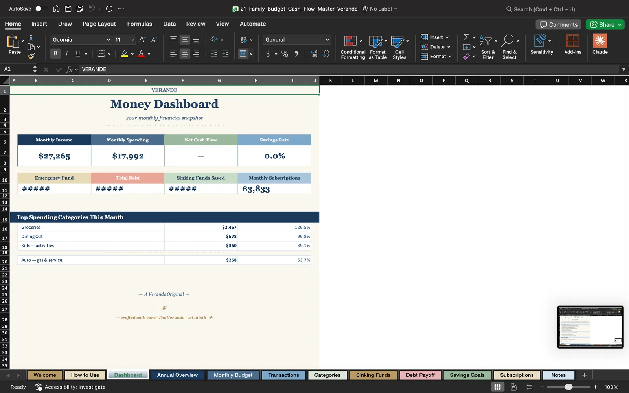Open the Subscriptions sheet tab
The width and height of the screenshot is (629, 393).
click(x=517, y=375)
